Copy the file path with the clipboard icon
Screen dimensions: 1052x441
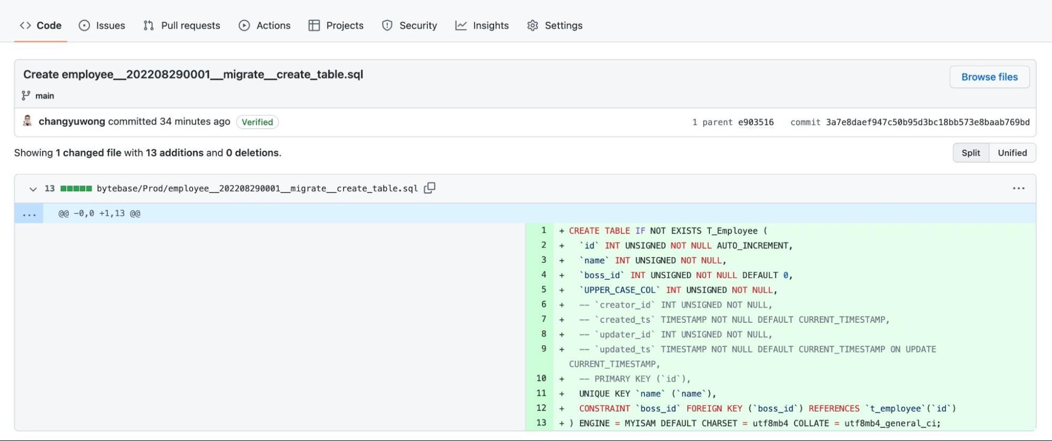tap(429, 188)
